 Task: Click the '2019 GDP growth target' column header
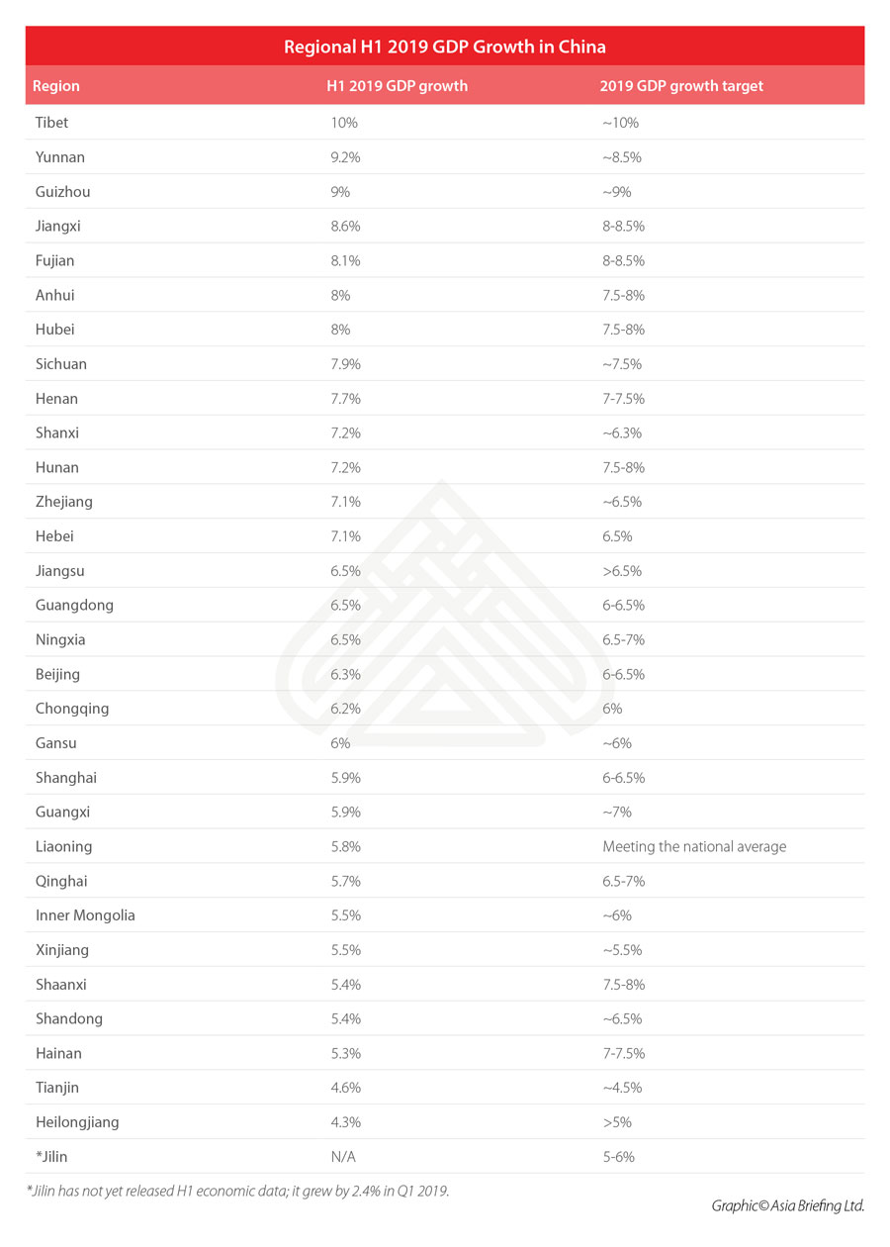click(x=681, y=86)
